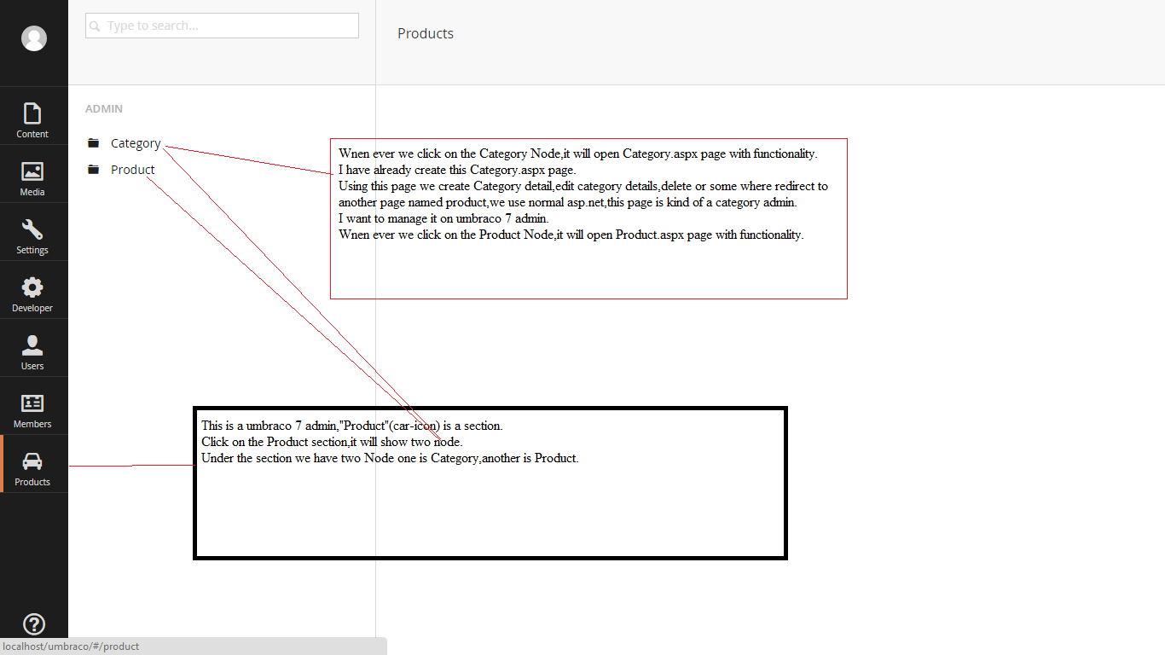
Task: Open the Users section
Action: [x=32, y=352]
